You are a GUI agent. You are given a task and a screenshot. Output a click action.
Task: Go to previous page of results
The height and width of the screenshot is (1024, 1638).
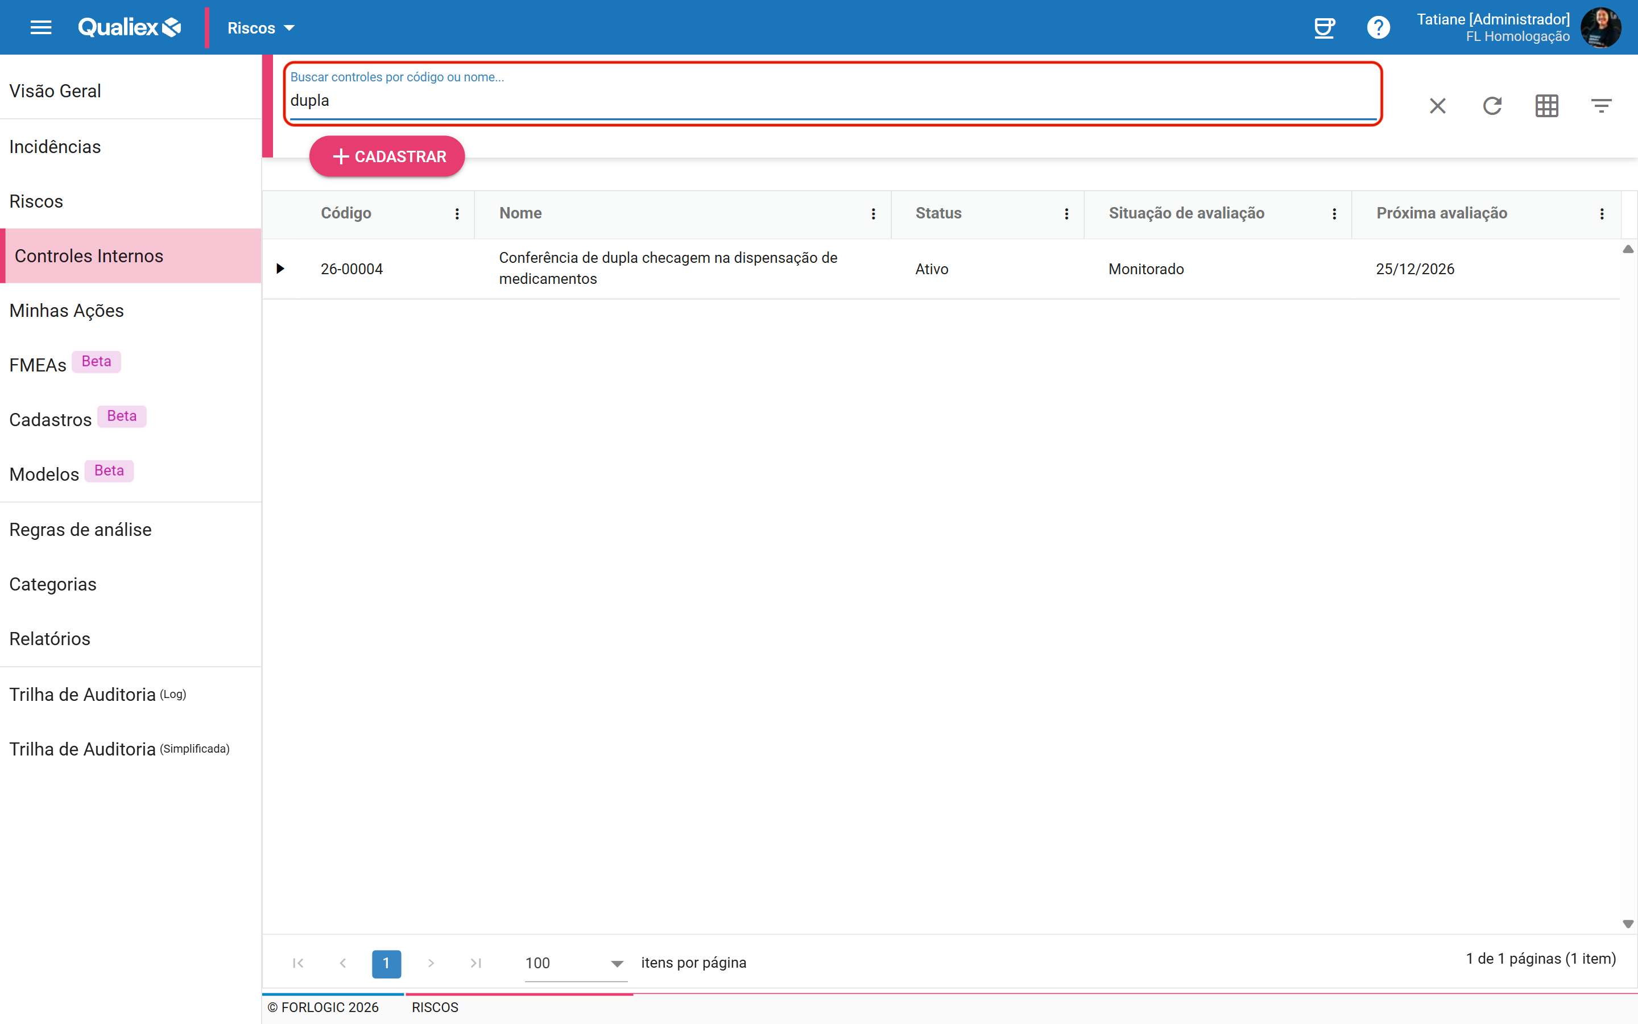pyautogui.click(x=342, y=963)
